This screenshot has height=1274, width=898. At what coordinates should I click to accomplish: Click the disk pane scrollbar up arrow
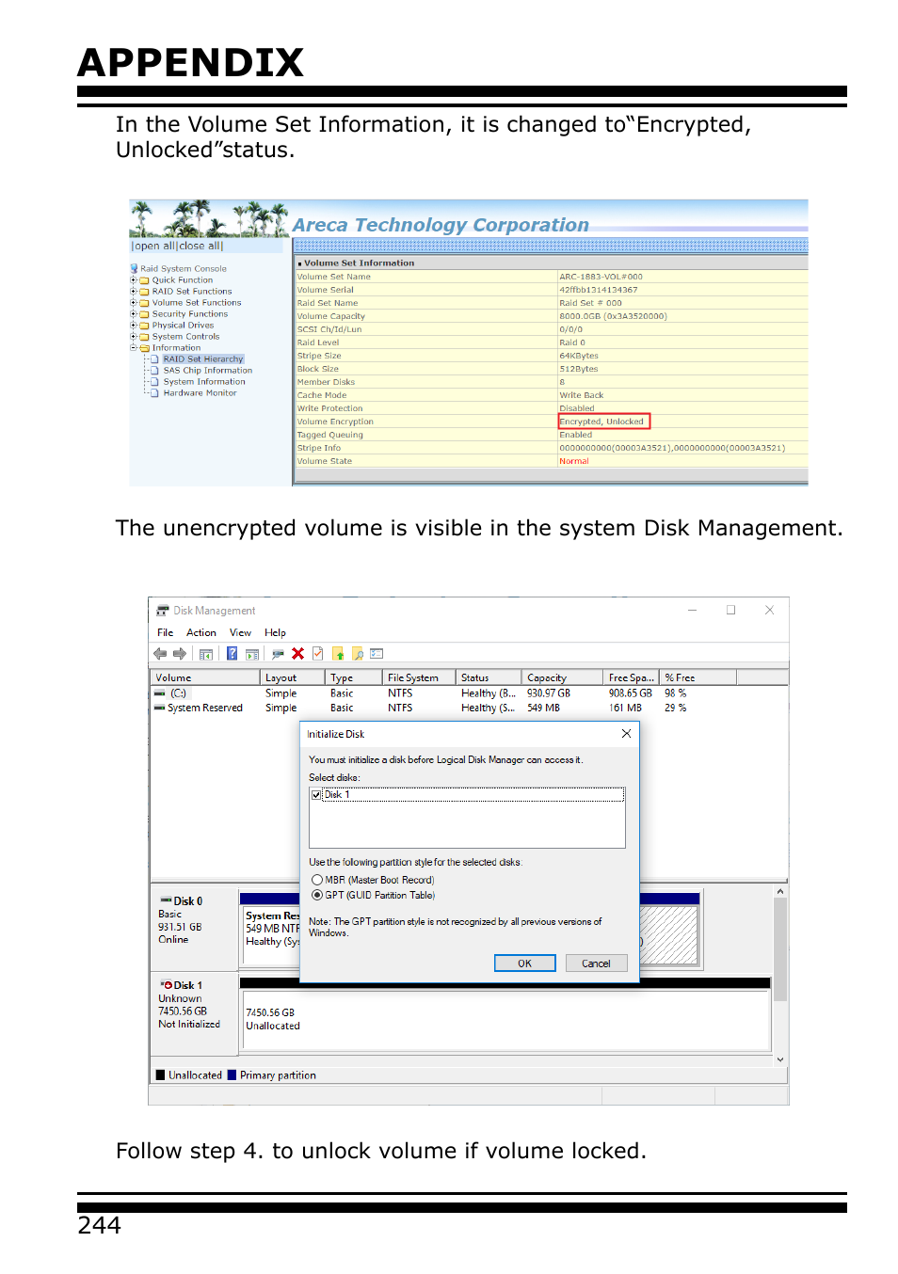pos(780,891)
